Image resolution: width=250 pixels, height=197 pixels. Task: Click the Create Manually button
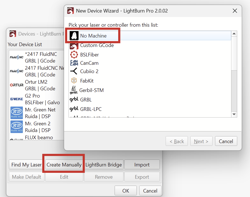pyautogui.click(x=64, y=165)
